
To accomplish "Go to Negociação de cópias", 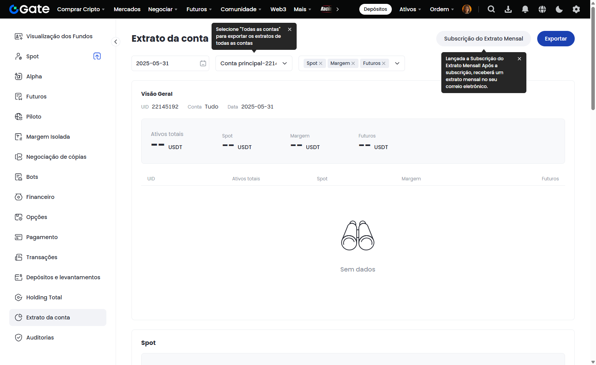I will 58,157.
